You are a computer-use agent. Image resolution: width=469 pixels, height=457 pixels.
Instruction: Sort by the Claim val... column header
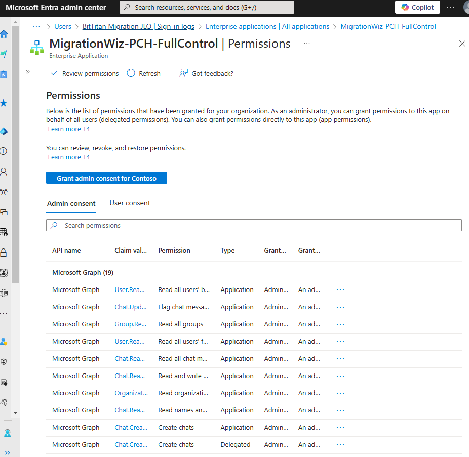pos(131,251)
